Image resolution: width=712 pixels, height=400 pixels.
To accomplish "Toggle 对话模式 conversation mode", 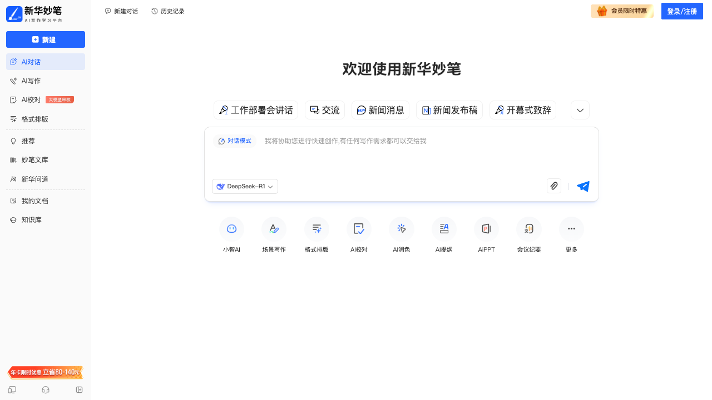I will pyautogui.click(x=234, y=141).
